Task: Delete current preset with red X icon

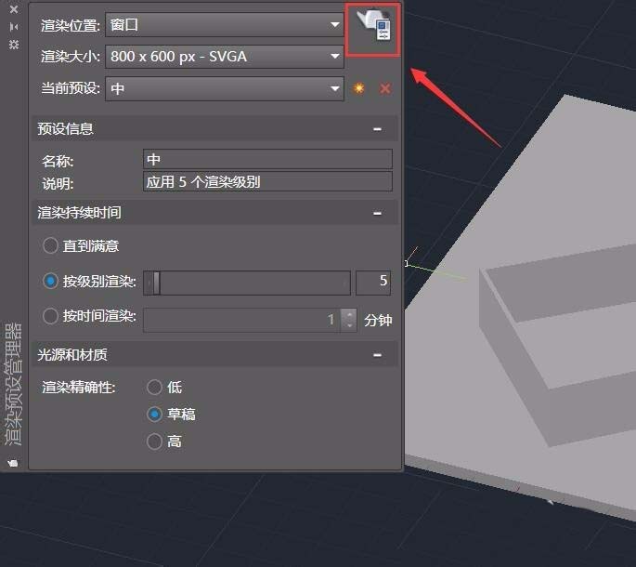Action: (x=385, y=88)
